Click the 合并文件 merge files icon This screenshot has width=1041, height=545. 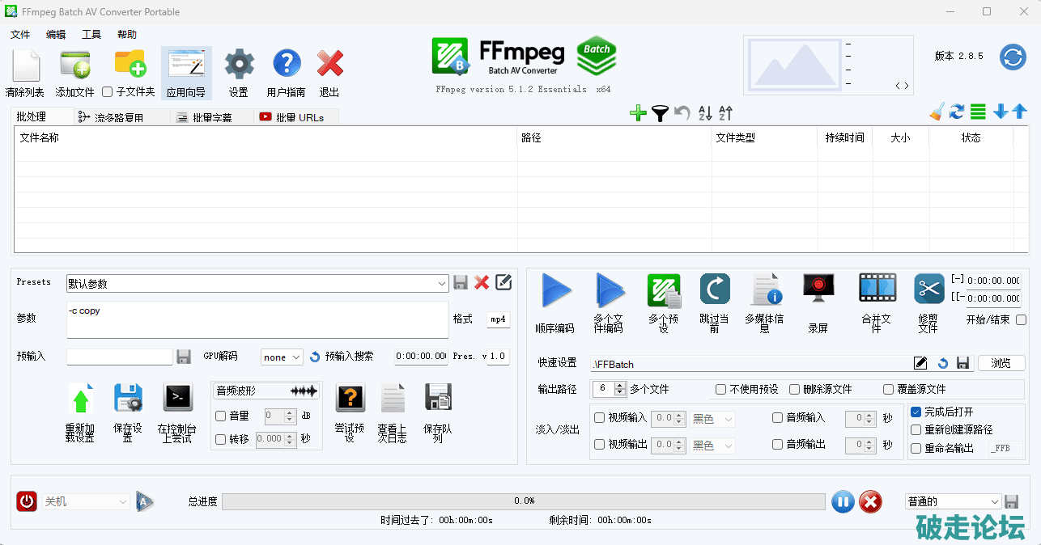(877, 289)
